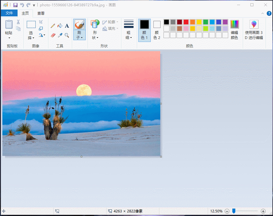Click the Cut scissors icon
Viewport: 273px width, 216px height.
(18, 22)
